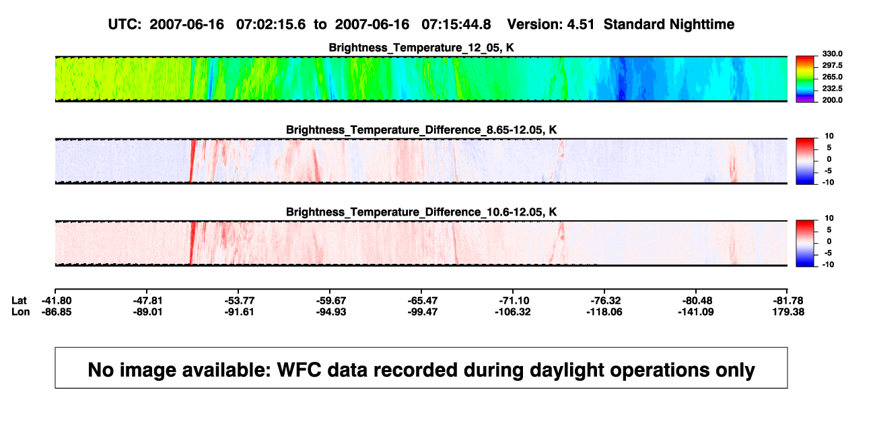Click the UTC start time 07:02:15.6
875x448 pixels.
[271, 24]
